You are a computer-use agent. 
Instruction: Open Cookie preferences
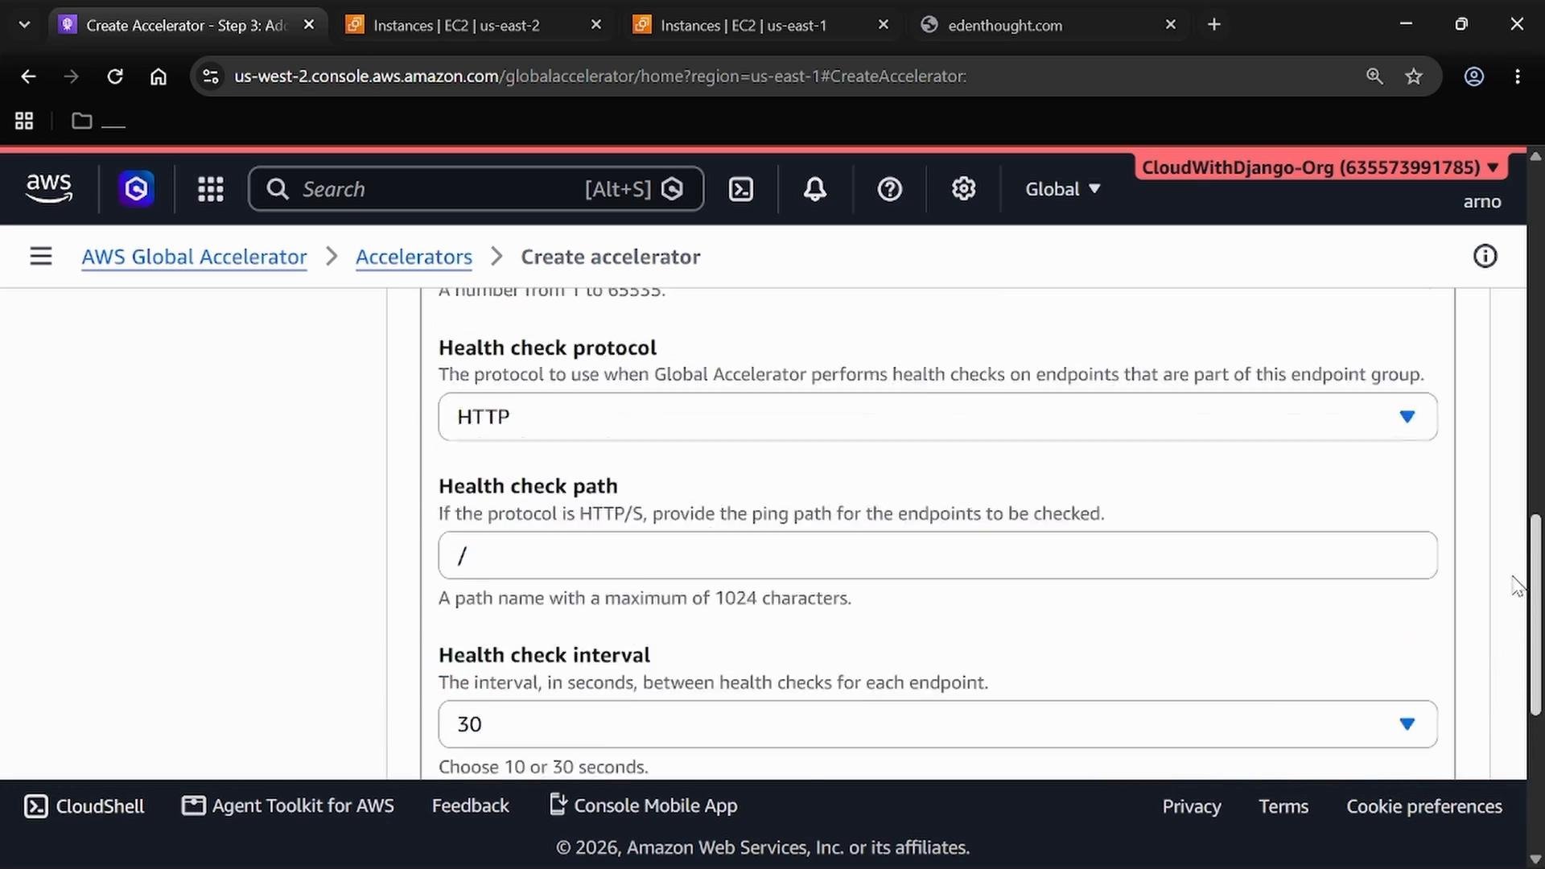tap(1424, 806)
